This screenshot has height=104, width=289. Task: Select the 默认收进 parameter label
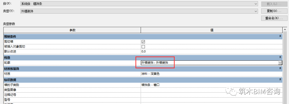(10, 51)
